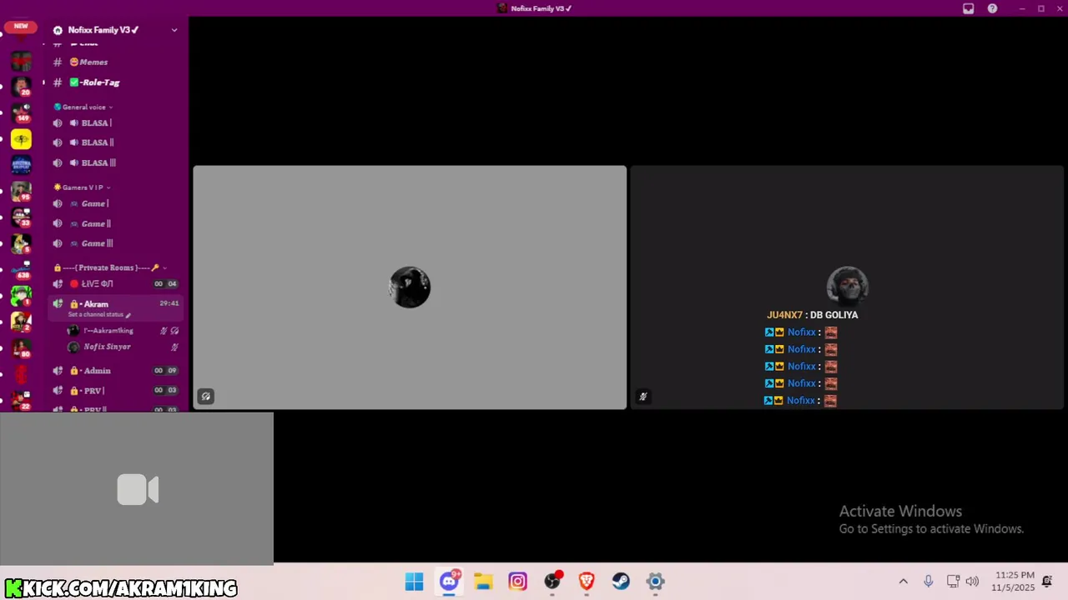Click the Aakram1king user avatar in voice channel
Screen dimensions: 1068x600
(x=73, y=331)
